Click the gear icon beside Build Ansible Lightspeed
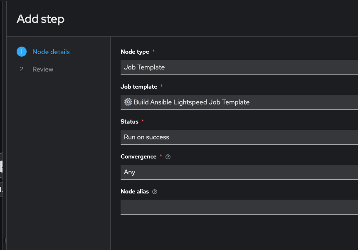 (128, 102)
